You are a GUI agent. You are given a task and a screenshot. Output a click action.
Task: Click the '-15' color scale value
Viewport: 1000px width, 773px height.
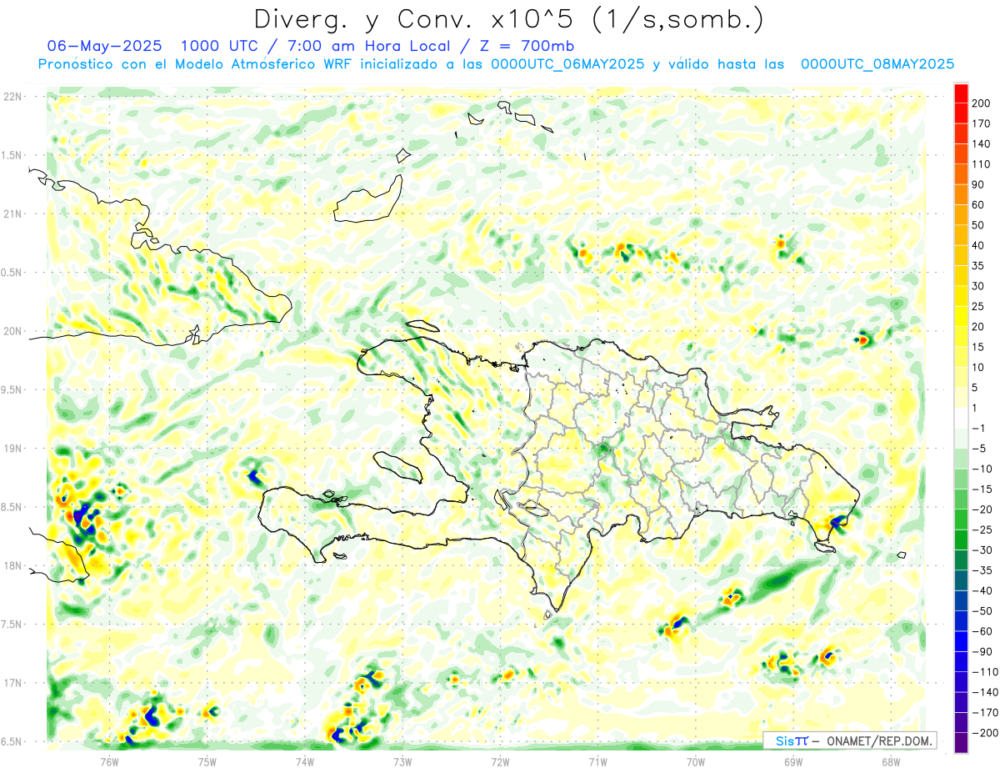tap(982, 489)
